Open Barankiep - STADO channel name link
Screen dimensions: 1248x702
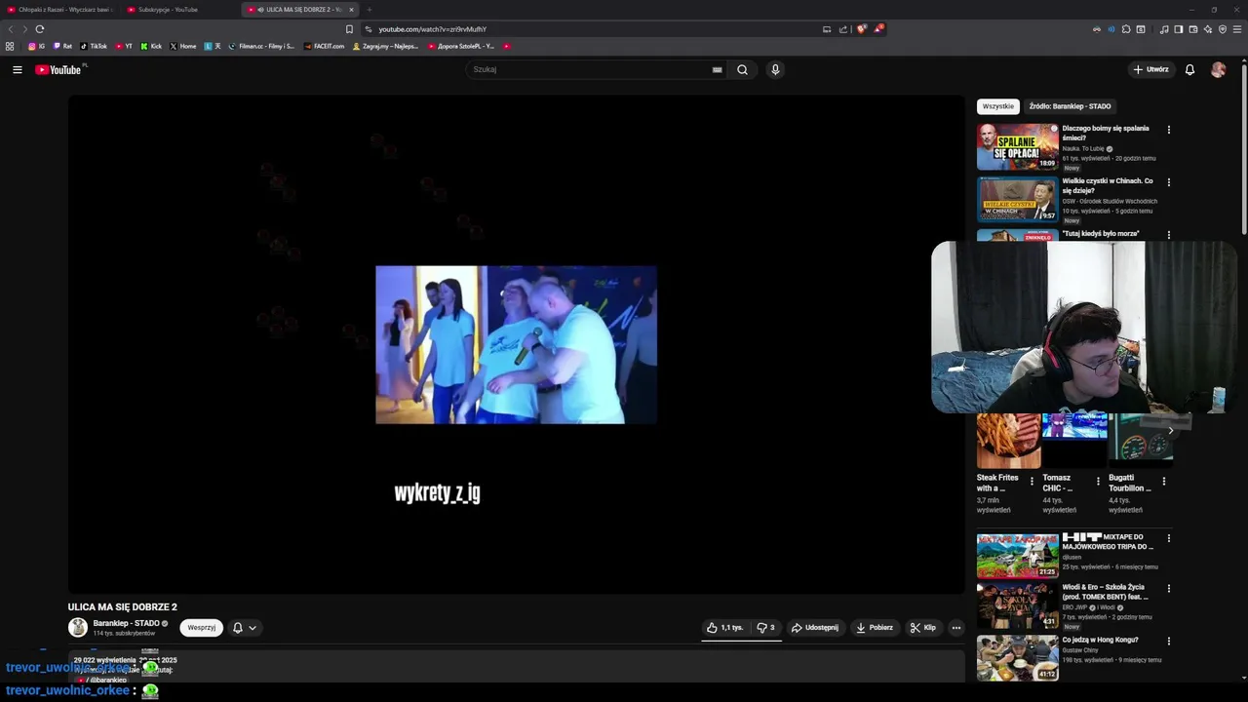(127, 623)
